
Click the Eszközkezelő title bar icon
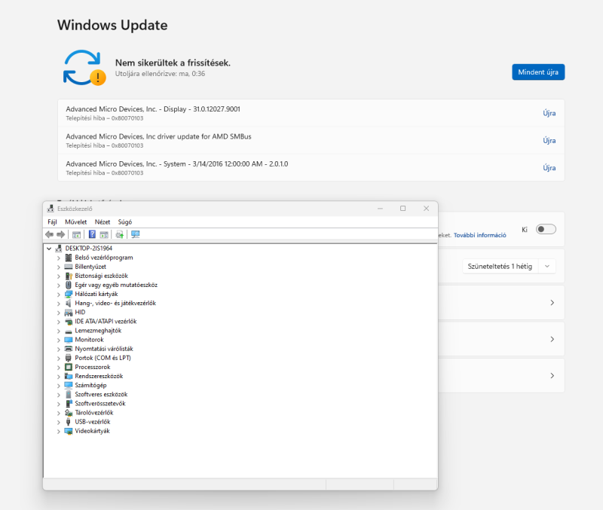click(x=51, y=209)
